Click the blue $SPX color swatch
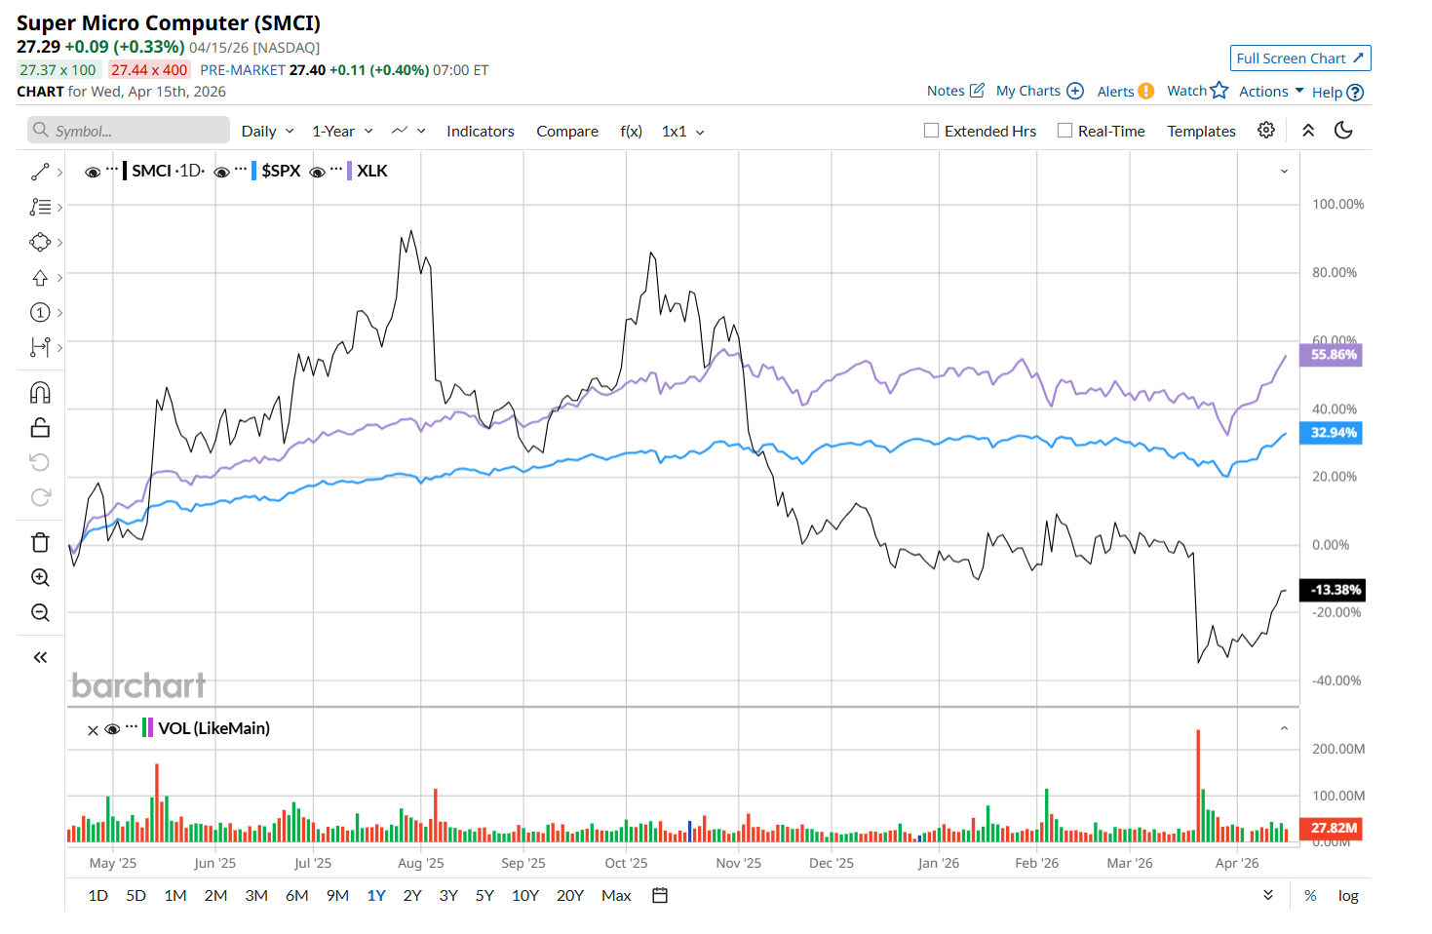 pos(253,172)
